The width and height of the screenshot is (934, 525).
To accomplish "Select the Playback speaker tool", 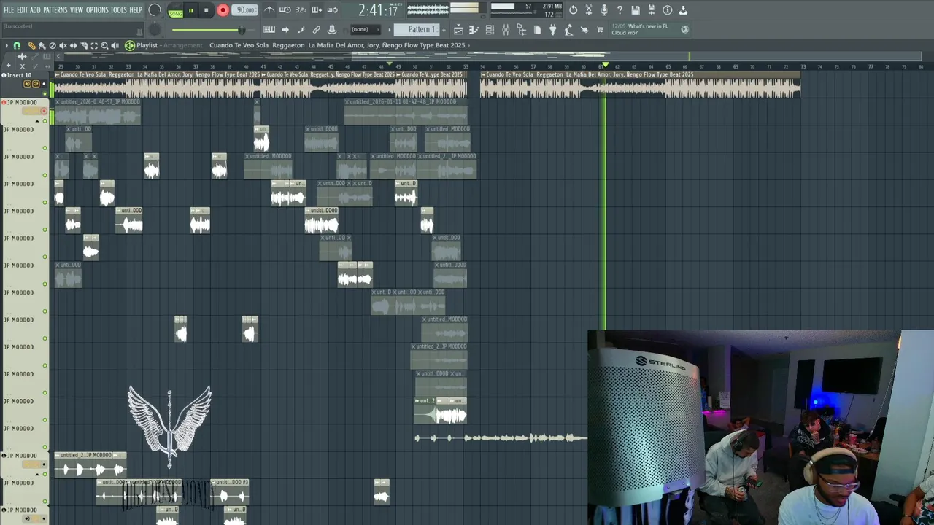I will [x=115, y=45].
